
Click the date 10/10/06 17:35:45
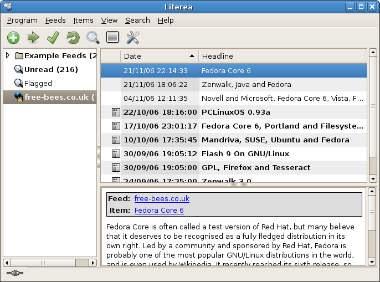click(x=160, y=140)
